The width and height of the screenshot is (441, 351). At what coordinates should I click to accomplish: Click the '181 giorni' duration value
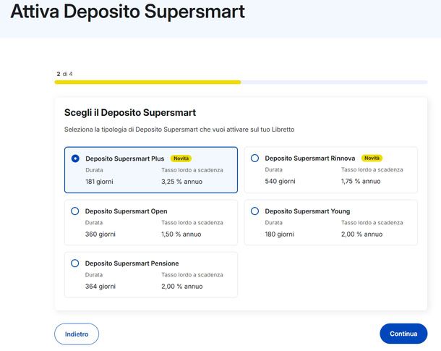tap(99, 182)
